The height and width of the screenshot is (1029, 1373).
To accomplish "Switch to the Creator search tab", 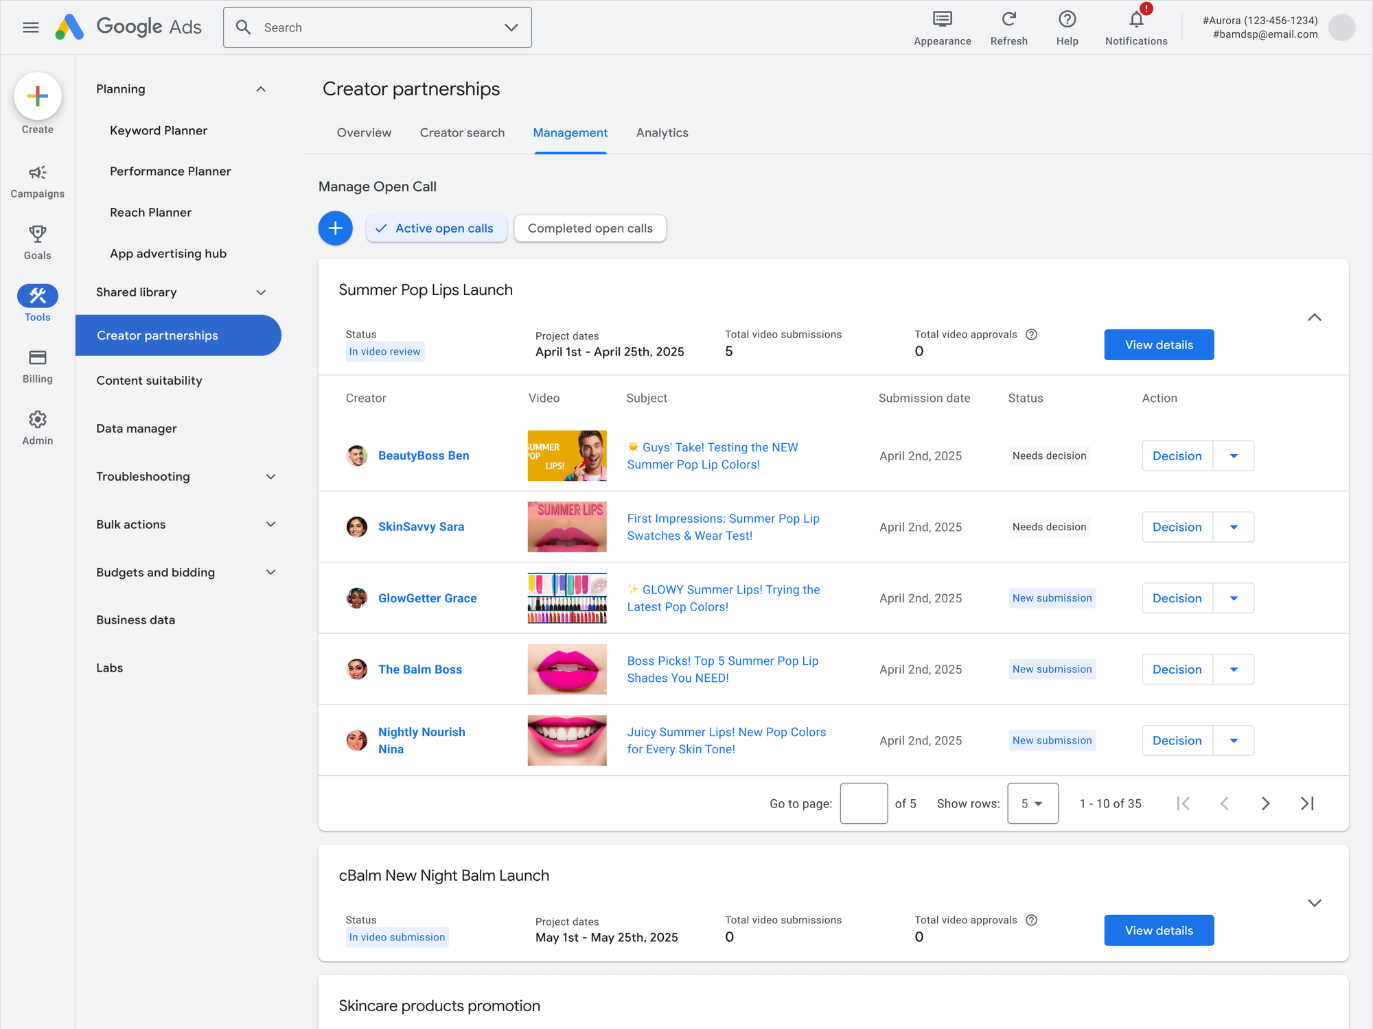I will (462, 133).
